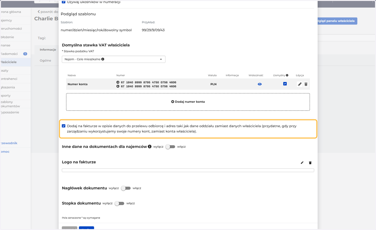The width and height of the screenshot is (376, 230).
Task: Open Nieruchomości in the sidebar
Action: pyautogui.click(x=15, y=28)
